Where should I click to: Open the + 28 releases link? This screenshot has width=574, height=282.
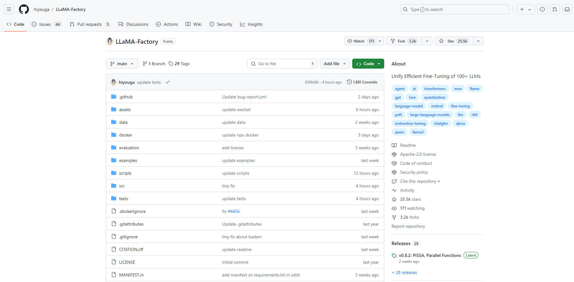(404, 272)
